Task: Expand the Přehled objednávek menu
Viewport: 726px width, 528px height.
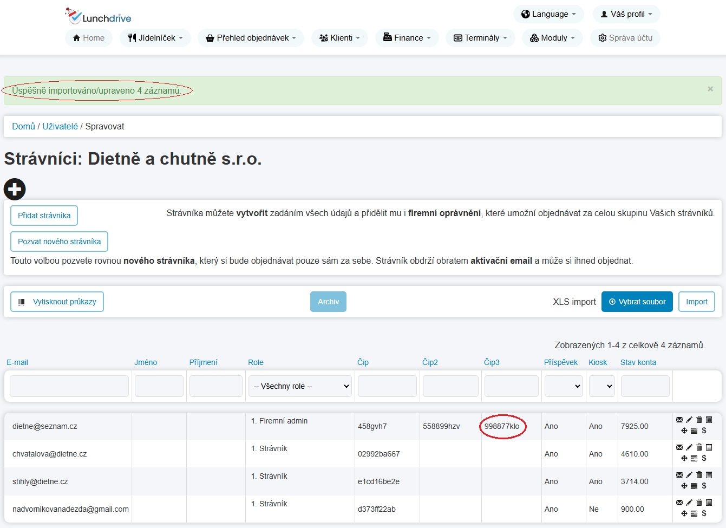Action: 251,38
